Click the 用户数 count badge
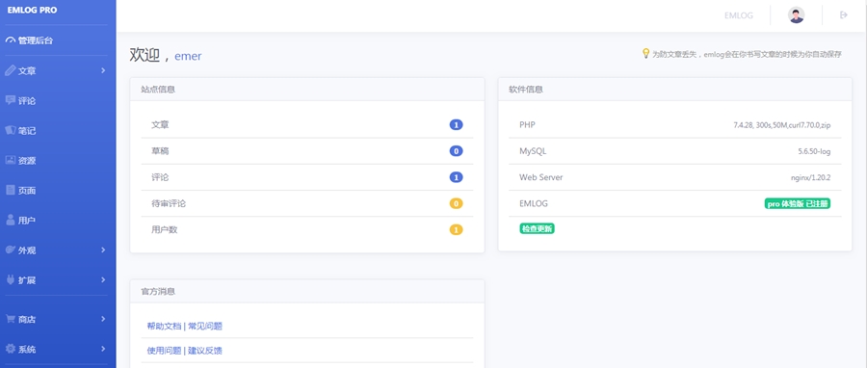This screenshot has height=368, width=867. (x=457, y=230)
